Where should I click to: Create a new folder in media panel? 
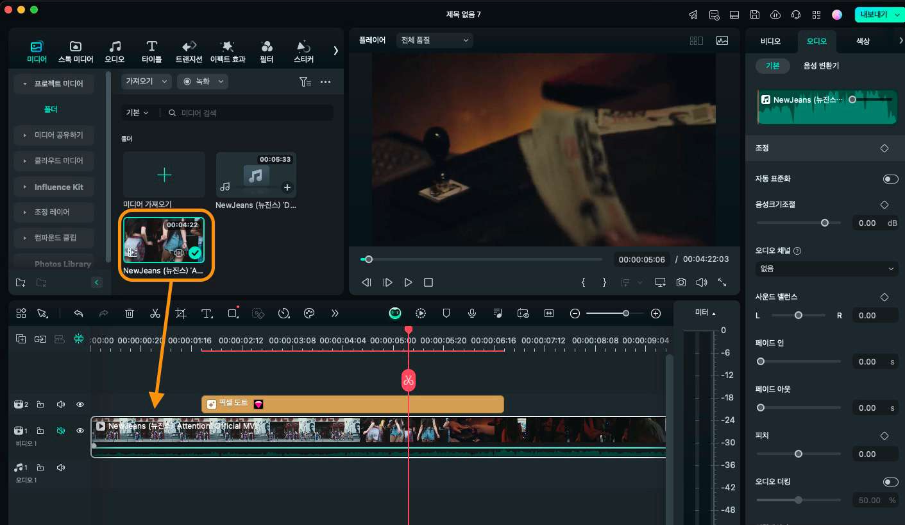[21, 282]
